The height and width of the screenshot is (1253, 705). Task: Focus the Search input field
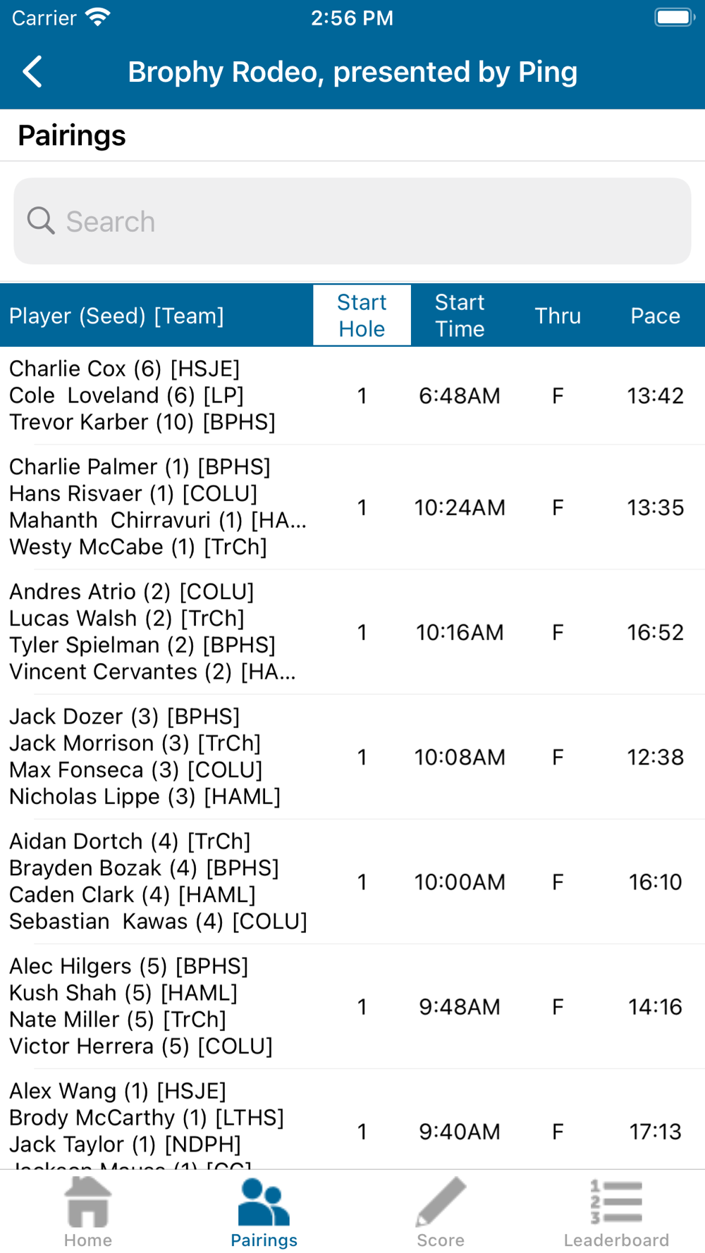tap(352, 221)
